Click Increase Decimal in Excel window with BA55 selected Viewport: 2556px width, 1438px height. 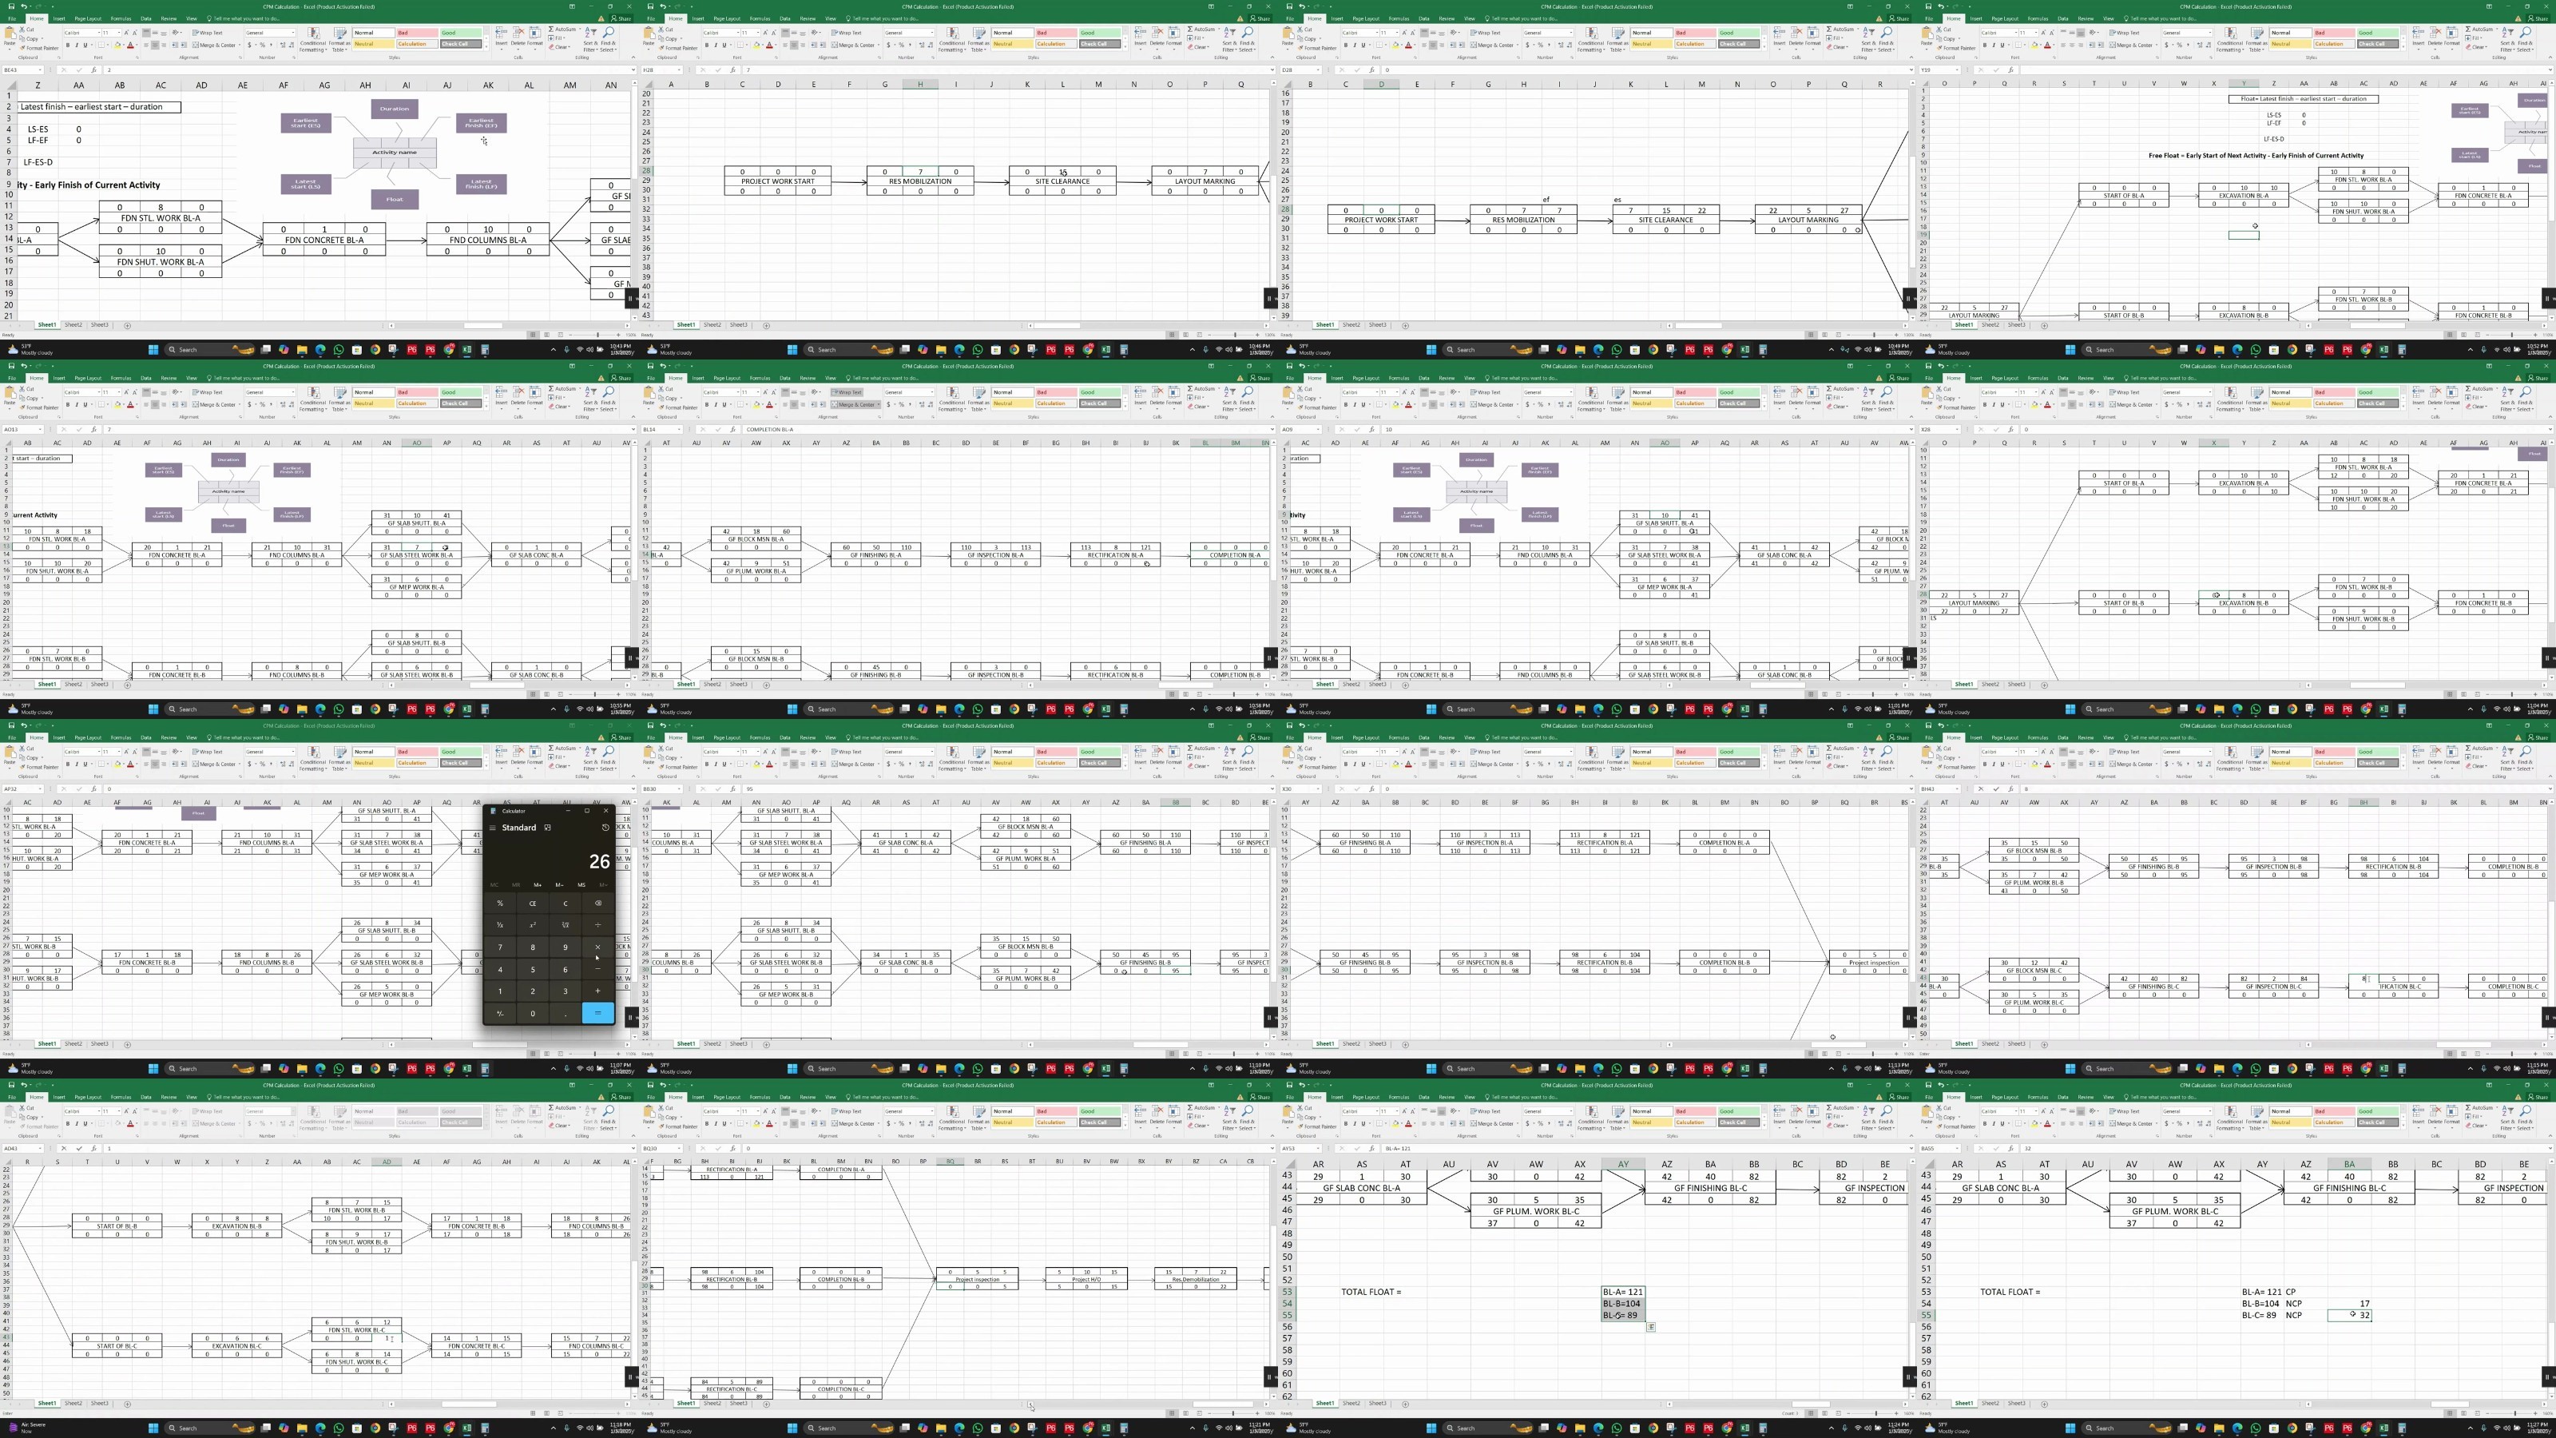pos(2200,1123)
